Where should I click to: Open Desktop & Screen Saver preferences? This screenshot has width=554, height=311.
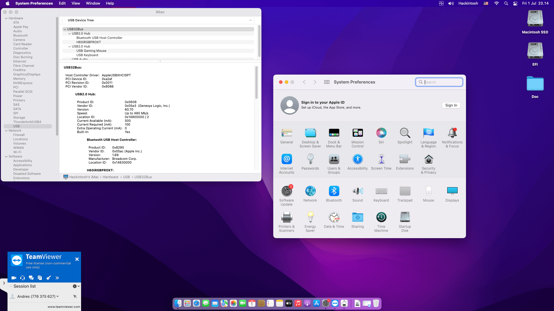coord(310,138)
